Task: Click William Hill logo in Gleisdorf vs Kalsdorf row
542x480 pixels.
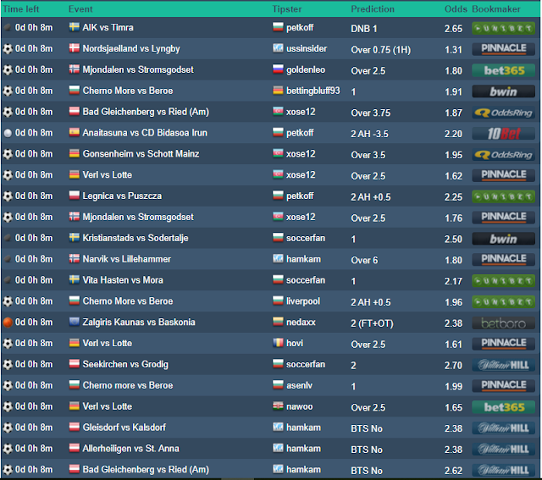Action: (503, 428)
